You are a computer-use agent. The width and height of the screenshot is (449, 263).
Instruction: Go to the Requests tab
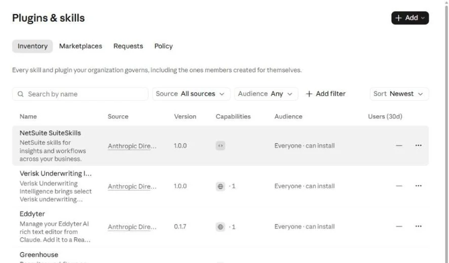click(128, 46)
